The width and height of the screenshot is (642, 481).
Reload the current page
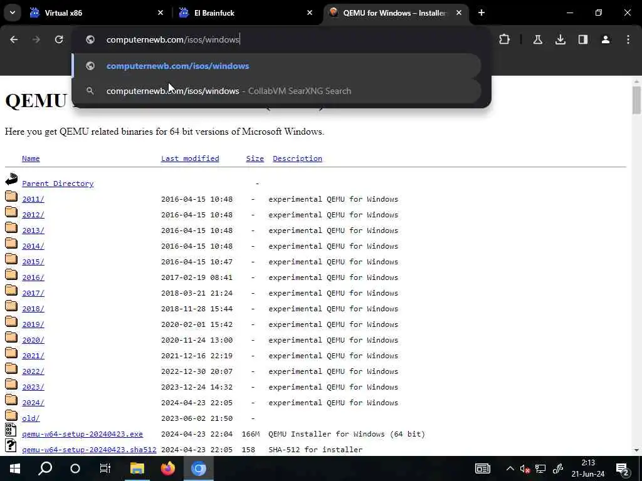pyautogui.click(x=59, y=39)
